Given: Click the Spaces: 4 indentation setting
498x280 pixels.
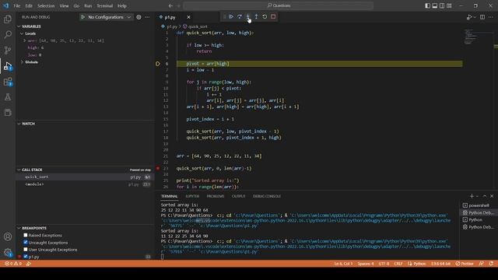Looking at the screenshot, I should tap(366, 264).
